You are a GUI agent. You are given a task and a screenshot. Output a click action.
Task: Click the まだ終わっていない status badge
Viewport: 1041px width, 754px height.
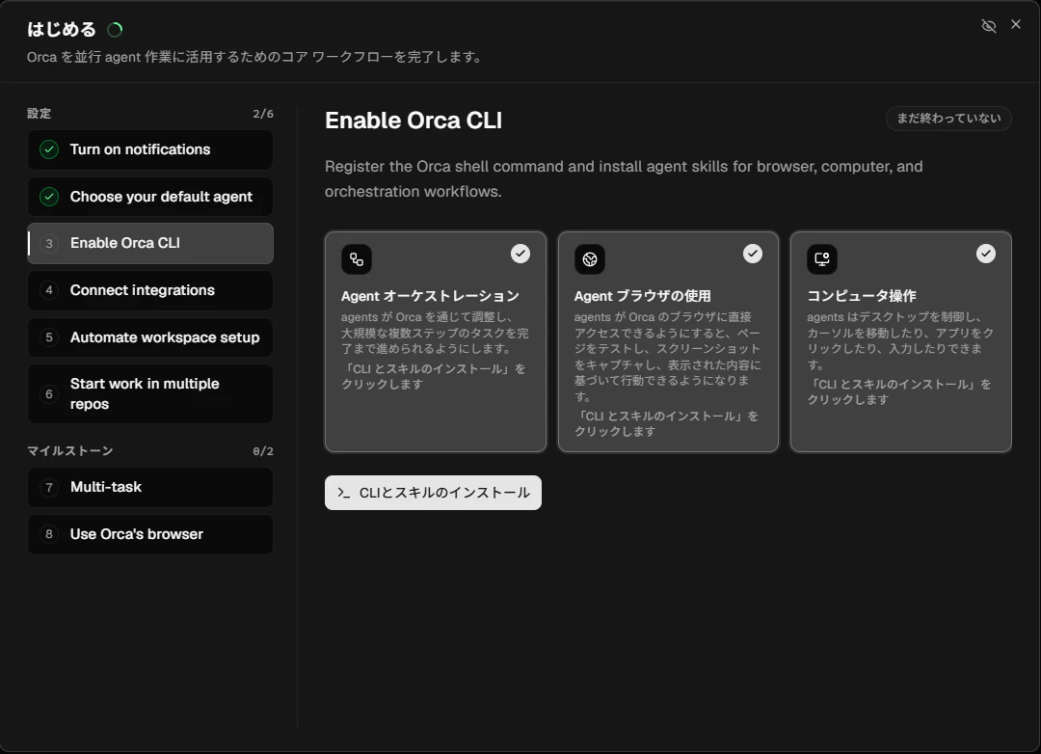(x=948, y=119)
